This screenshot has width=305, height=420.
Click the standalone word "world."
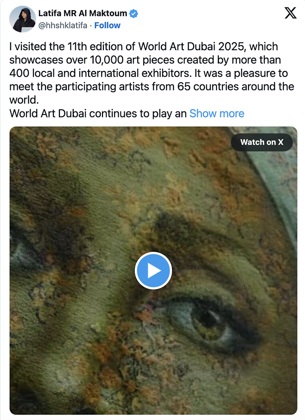[24, 100]
